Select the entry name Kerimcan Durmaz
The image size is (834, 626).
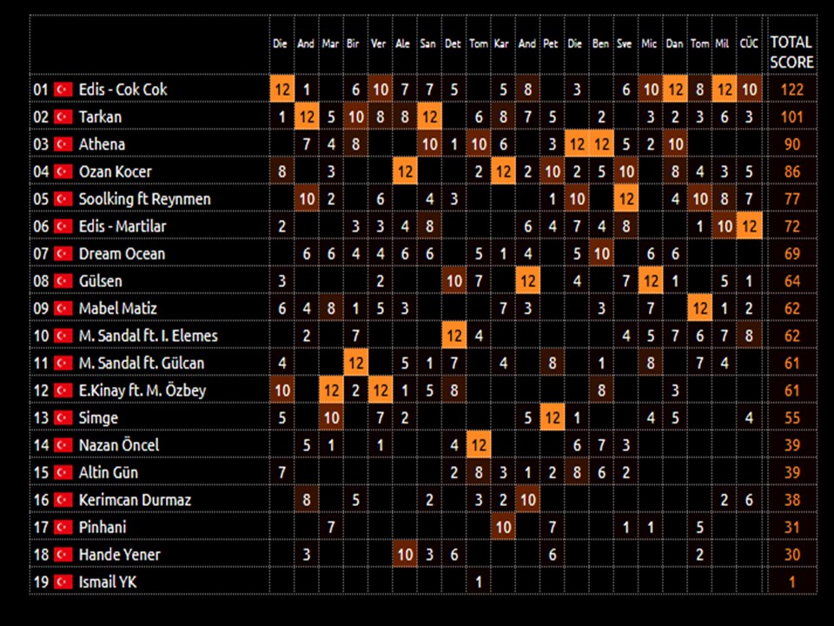[x=135, y=499]
